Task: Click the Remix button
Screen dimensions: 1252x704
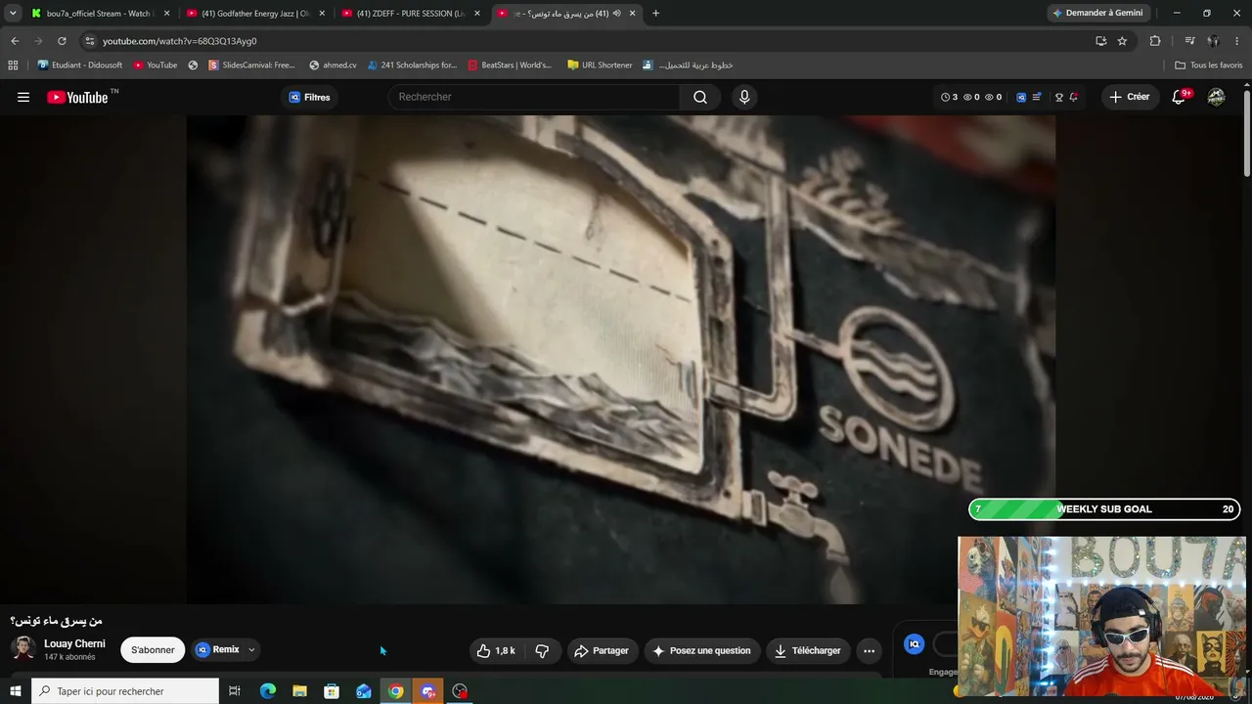Action: (217, 650)
